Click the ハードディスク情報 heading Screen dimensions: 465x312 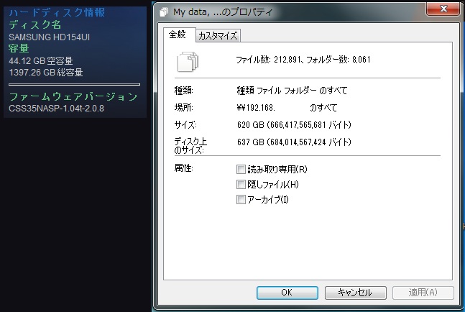point(57,12)
